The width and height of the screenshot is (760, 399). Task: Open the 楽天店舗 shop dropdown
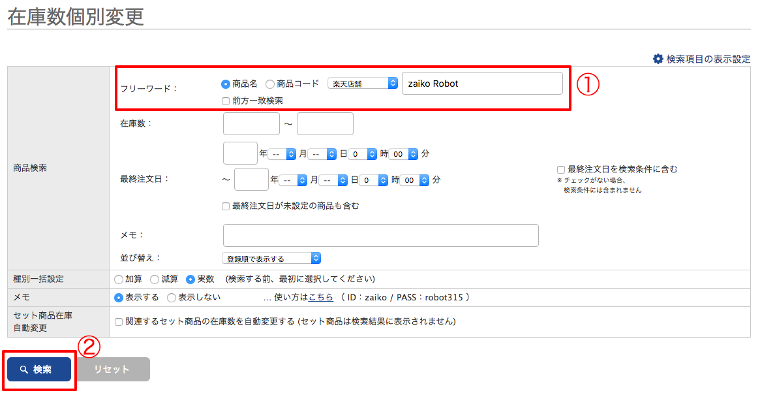pyautogui.click(x=363, y=84)
